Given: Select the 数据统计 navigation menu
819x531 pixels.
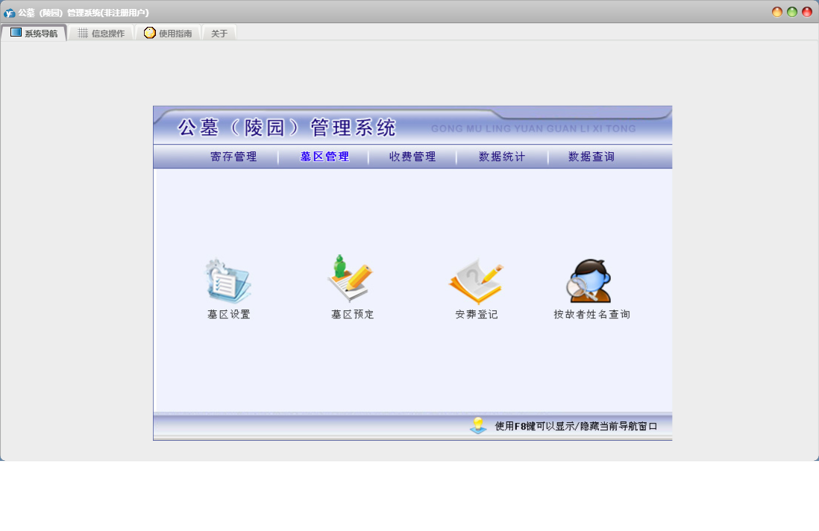Looking at the screenshot, I should (502, 157).
